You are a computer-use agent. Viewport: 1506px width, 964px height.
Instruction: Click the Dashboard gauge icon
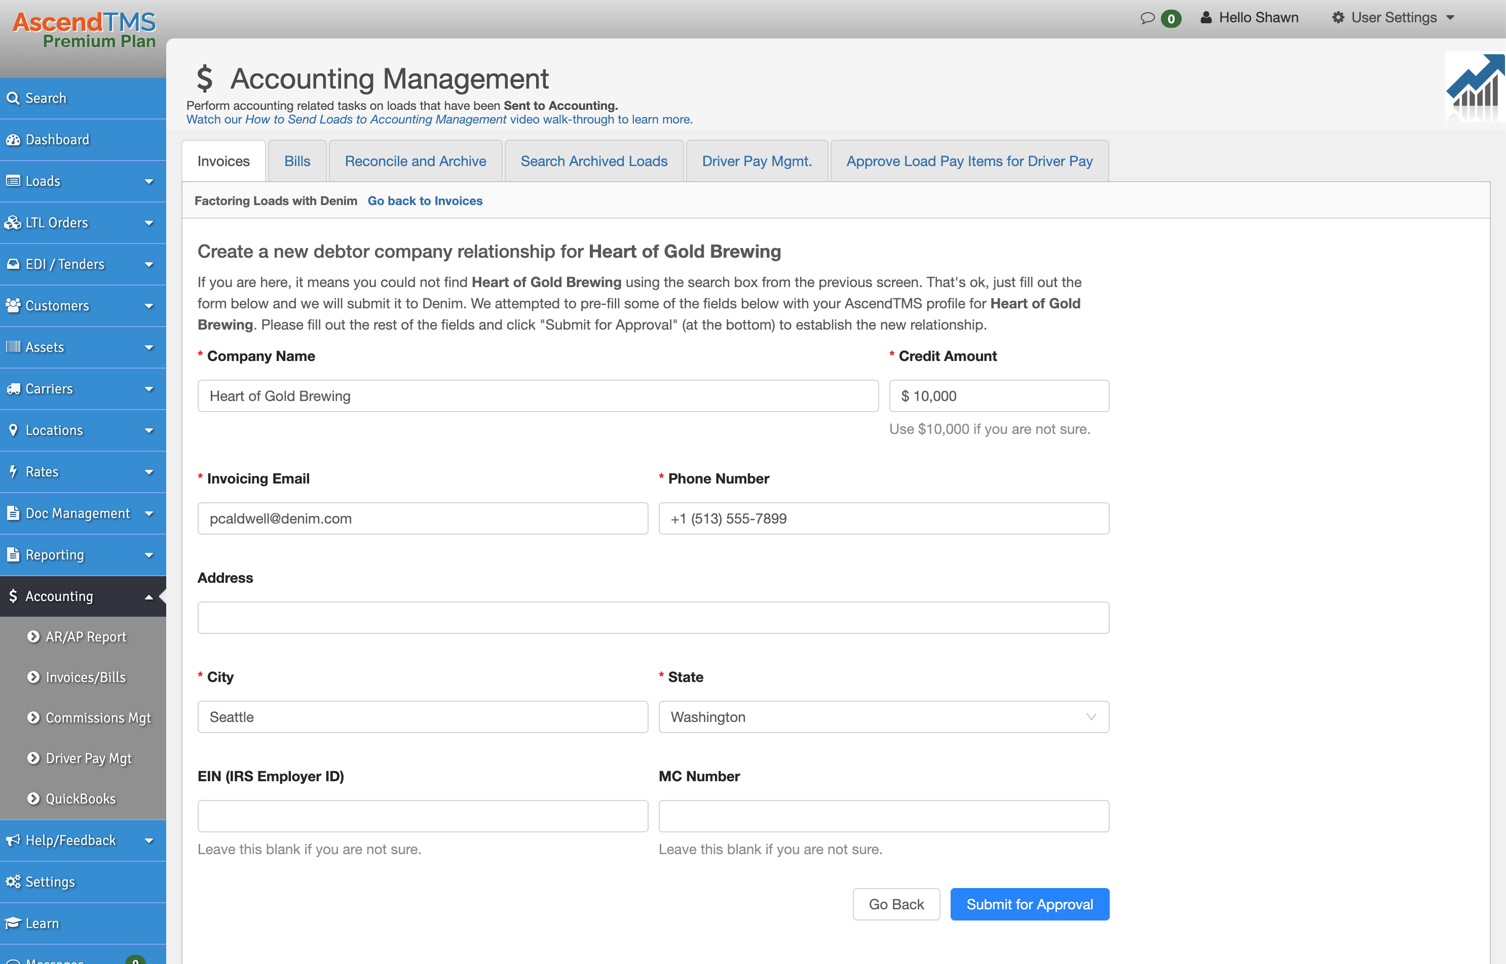(13, 140)
